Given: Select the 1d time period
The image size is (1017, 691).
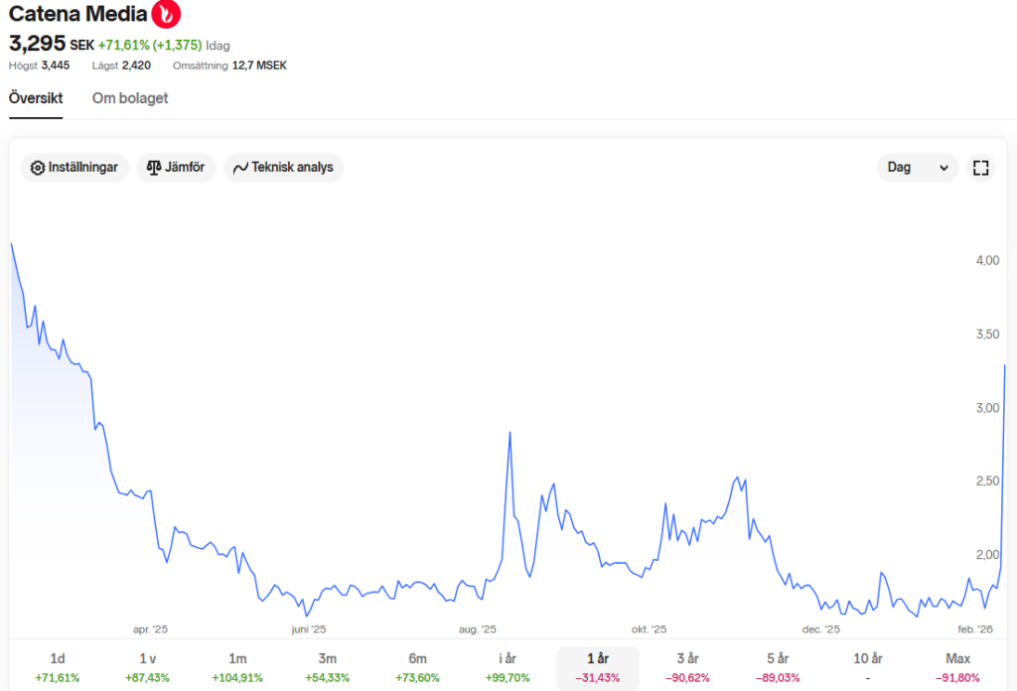Looking at the screenshot, I should (x=57, y=667).
